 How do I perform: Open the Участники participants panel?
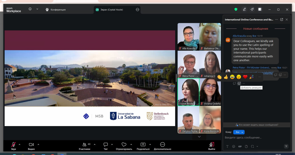tap(84, 146)
